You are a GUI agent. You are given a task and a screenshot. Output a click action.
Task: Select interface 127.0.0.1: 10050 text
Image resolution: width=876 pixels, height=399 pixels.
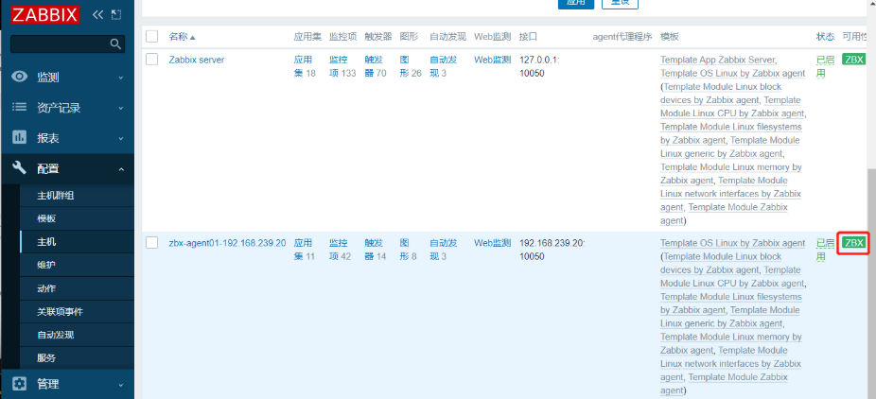coord(539,66)
